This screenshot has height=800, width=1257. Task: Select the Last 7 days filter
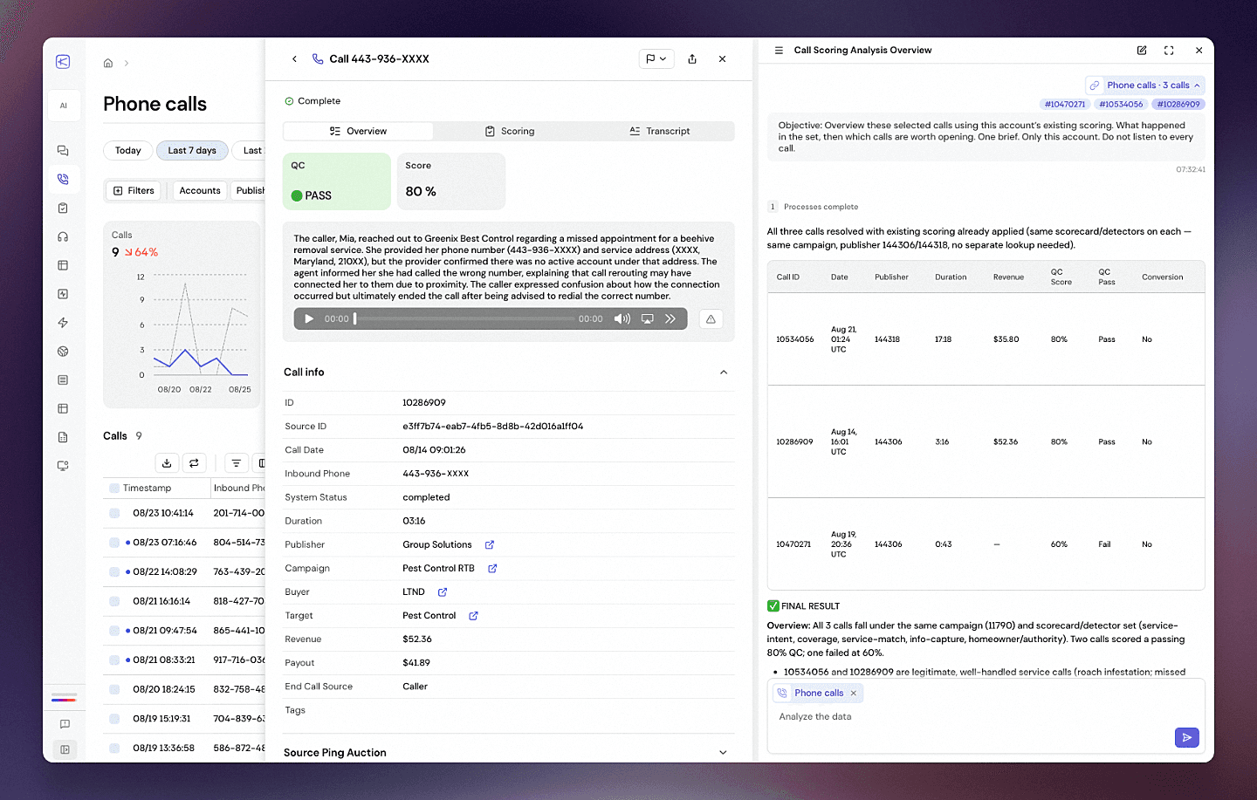point(192,151)
